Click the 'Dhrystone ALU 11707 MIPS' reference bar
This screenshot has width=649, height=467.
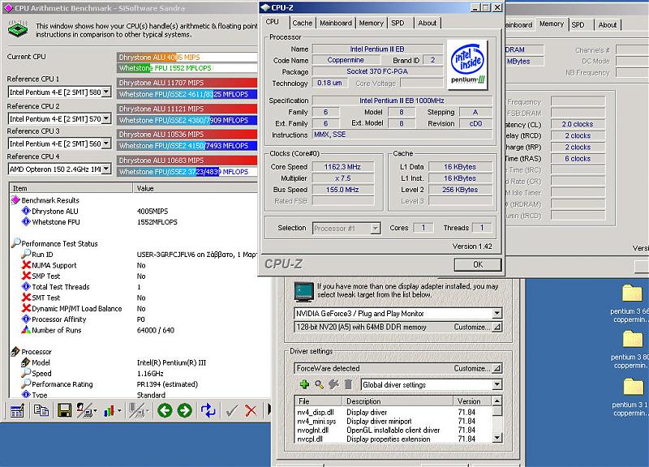[x=187, y=83]
